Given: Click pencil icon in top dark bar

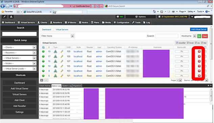Looking at the screenshot, I should [x=4, y=17].
